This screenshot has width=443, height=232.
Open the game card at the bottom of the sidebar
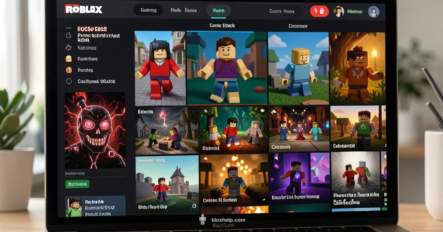click(95, 206)
